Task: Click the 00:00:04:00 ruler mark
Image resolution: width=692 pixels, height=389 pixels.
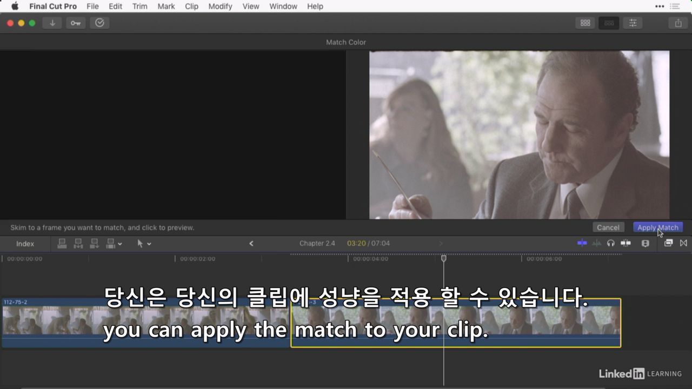Action: 370,259
